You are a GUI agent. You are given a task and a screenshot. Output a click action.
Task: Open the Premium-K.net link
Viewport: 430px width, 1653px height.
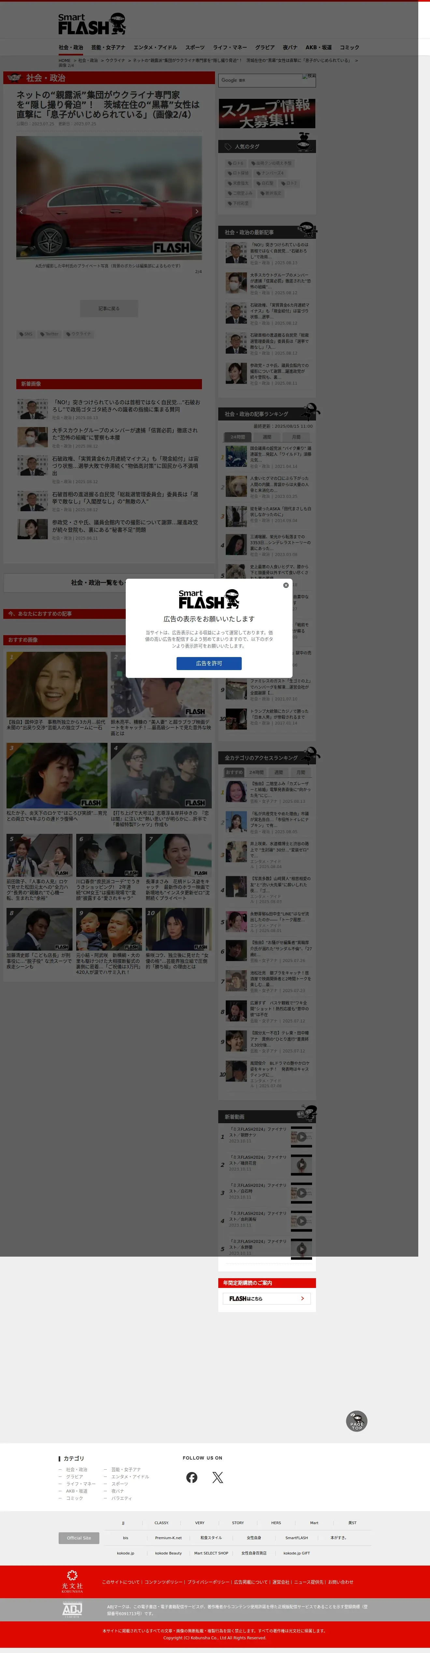pos(168,1538)
